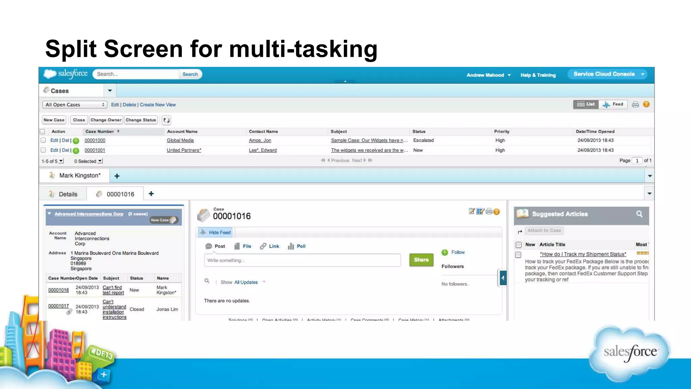Open Help & Training link

click(x=538, y=75)
